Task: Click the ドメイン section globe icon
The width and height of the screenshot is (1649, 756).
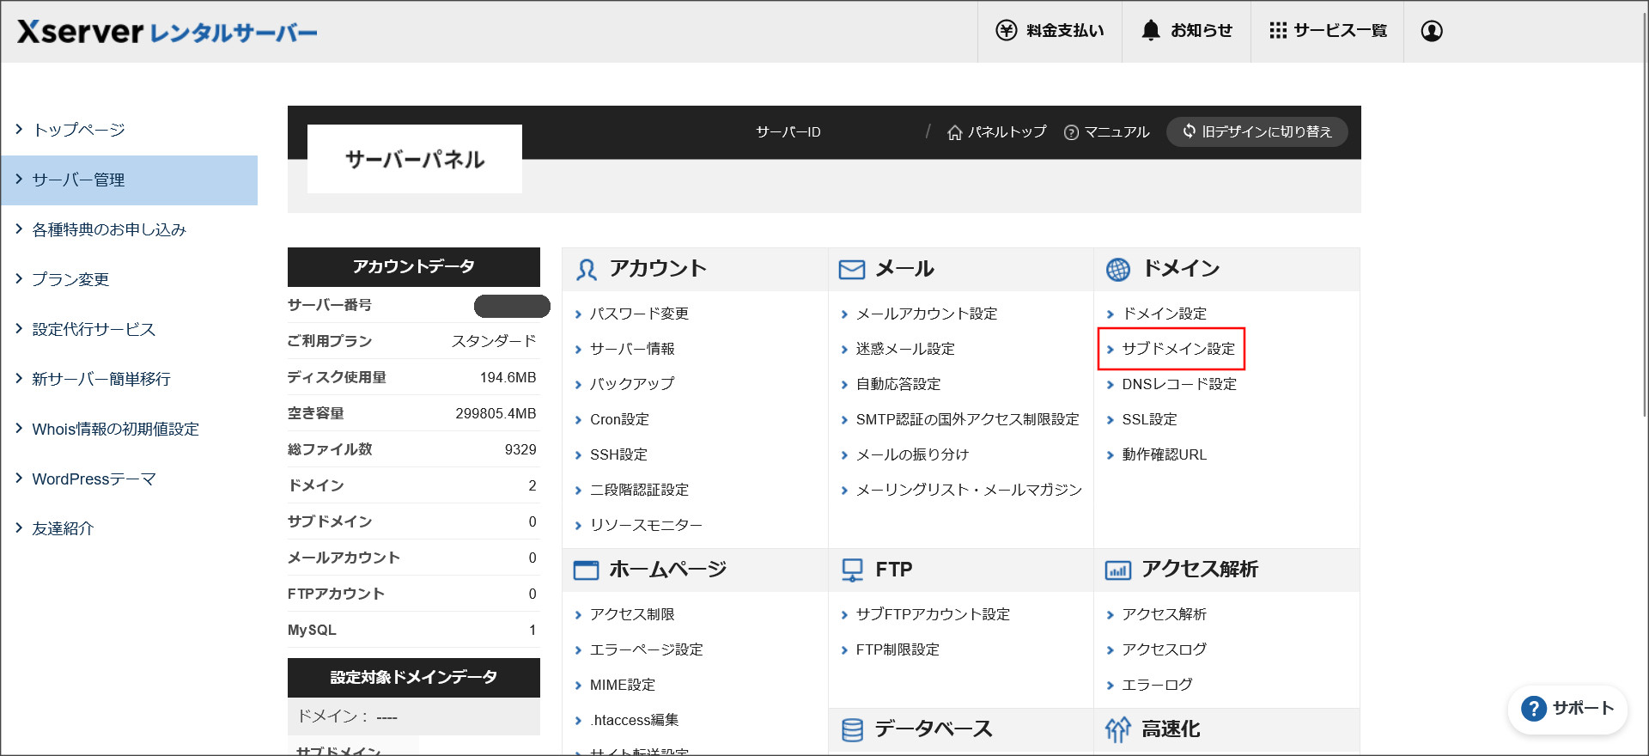Action: click(1117, 270)
